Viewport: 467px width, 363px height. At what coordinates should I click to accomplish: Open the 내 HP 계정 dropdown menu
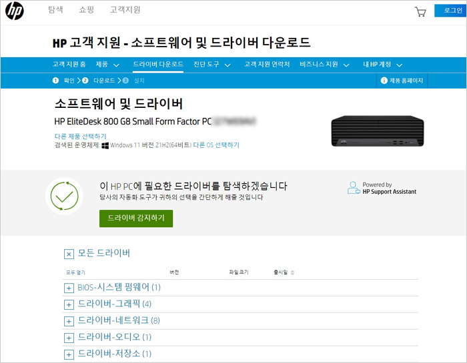382,65
